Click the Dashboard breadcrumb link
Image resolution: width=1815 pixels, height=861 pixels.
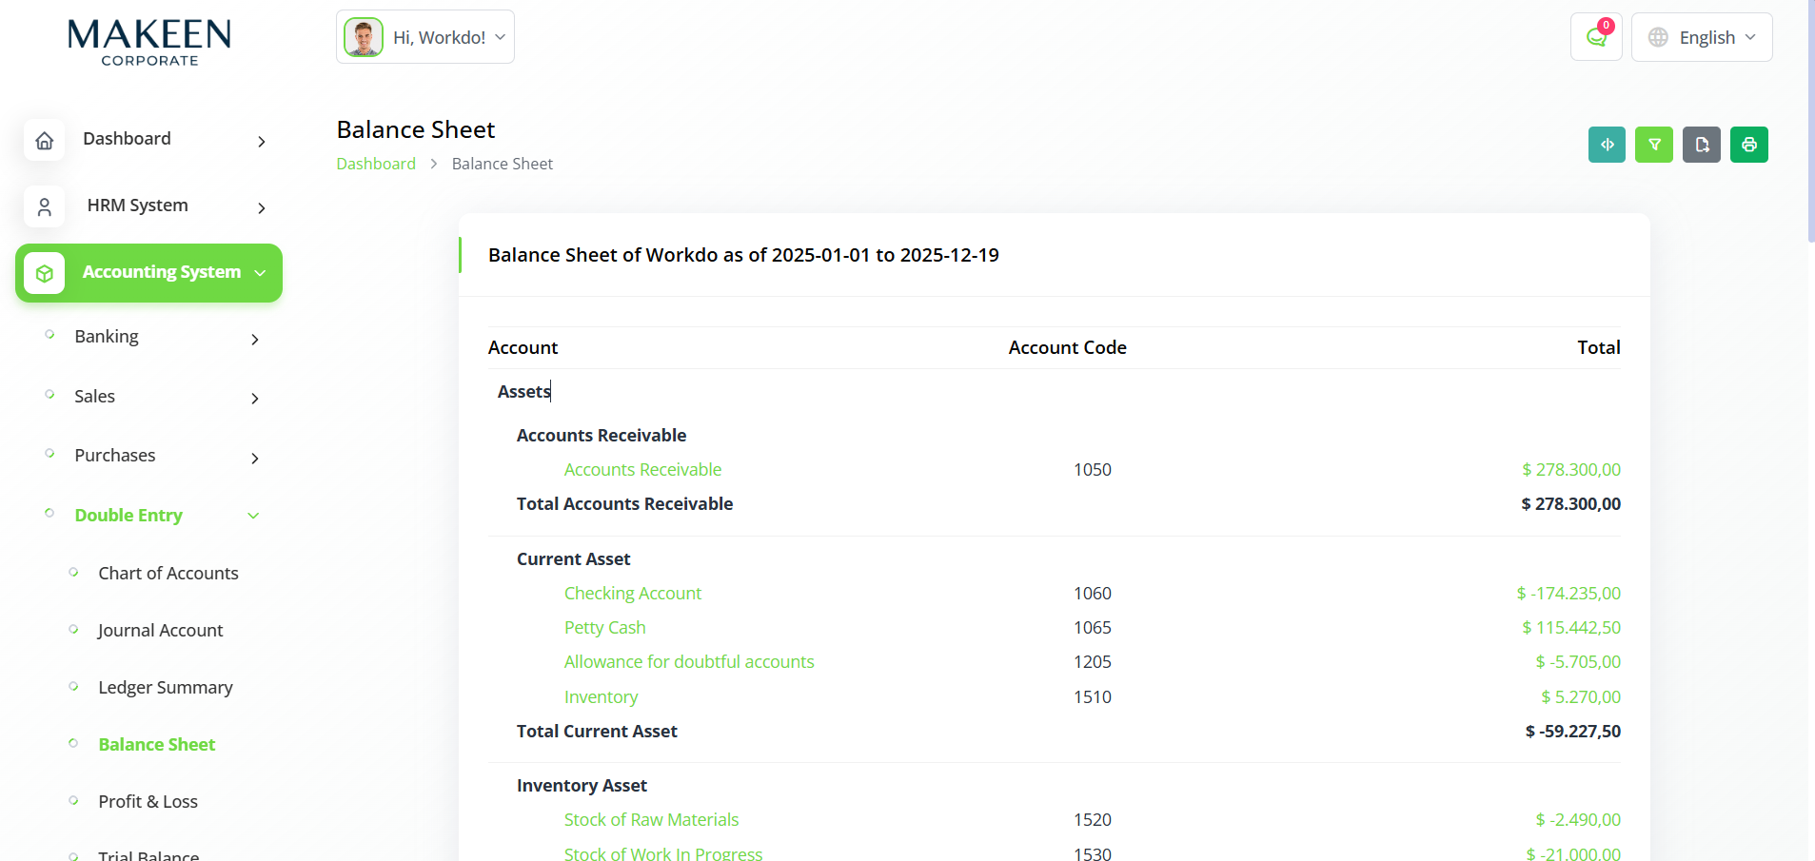tap(376, 164)
